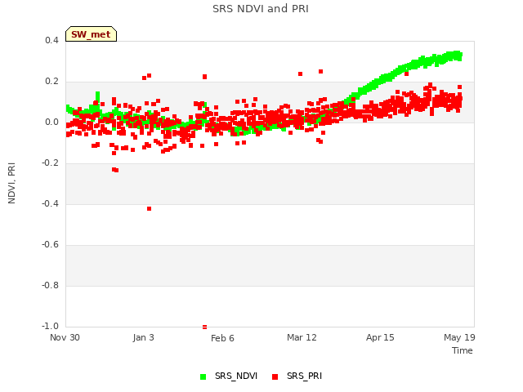Select the Apr 15 x-axis label
The height and width of the screenshot is (392, 523).
[x=380, y=337]
